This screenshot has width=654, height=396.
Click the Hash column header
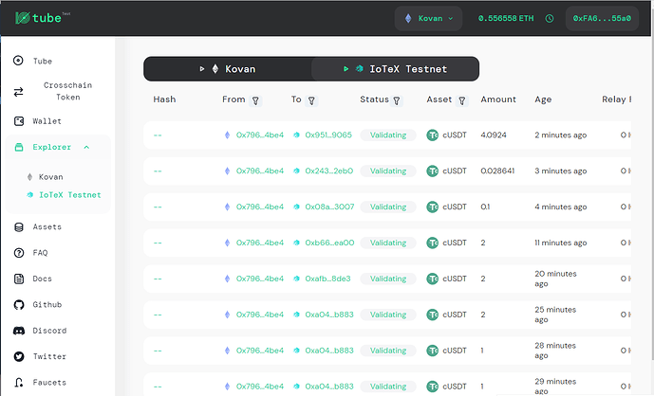pyautogui.click(x=164, y=99)
